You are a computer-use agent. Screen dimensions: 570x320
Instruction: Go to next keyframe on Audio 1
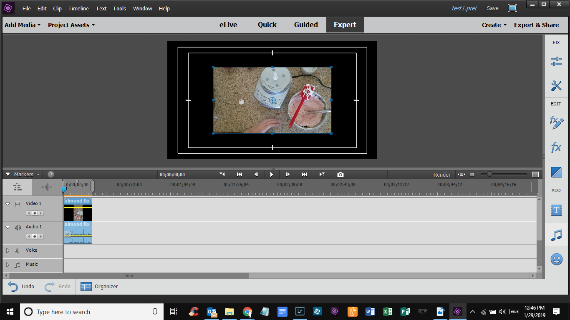click(x=41, y=236)
